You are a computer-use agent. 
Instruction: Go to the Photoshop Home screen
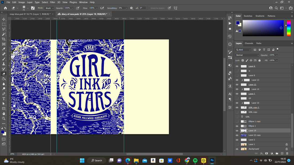5,8
